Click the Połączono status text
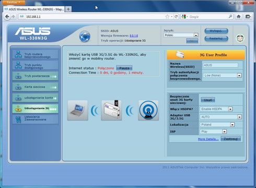This screenshot has width=256, height=188. (x=106, y=68)
